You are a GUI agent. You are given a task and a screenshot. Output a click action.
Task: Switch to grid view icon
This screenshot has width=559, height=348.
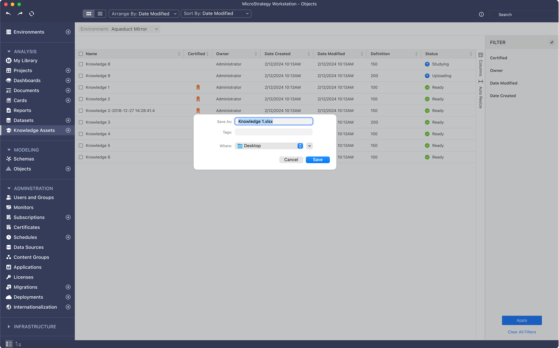pos(89,14)
